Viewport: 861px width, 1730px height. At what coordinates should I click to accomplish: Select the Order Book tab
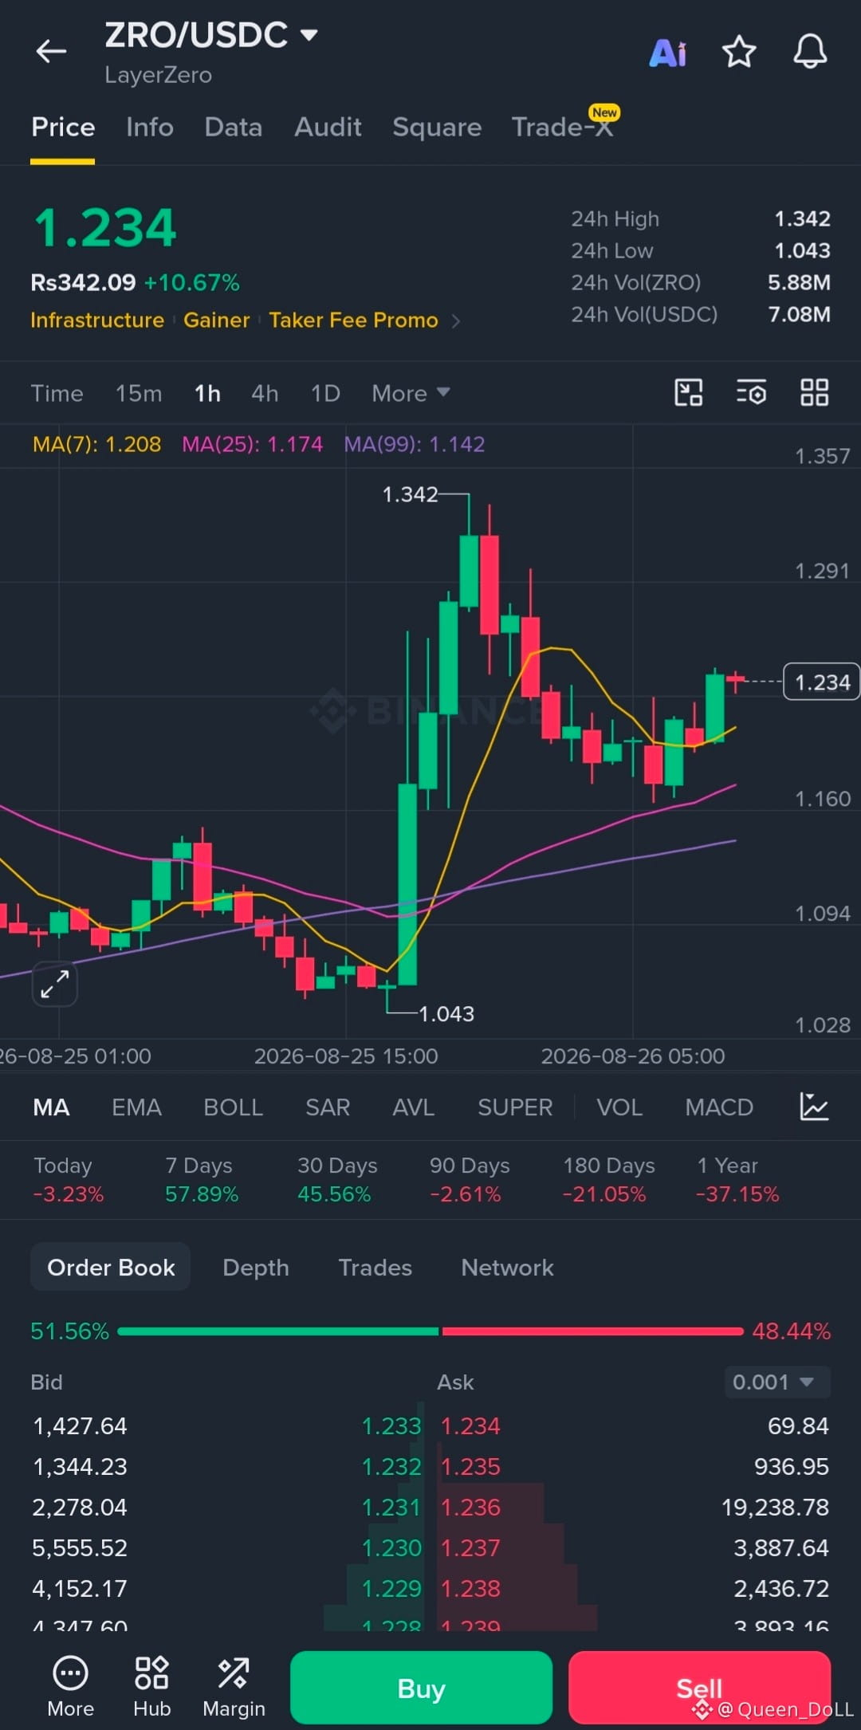coord(111,1267)
